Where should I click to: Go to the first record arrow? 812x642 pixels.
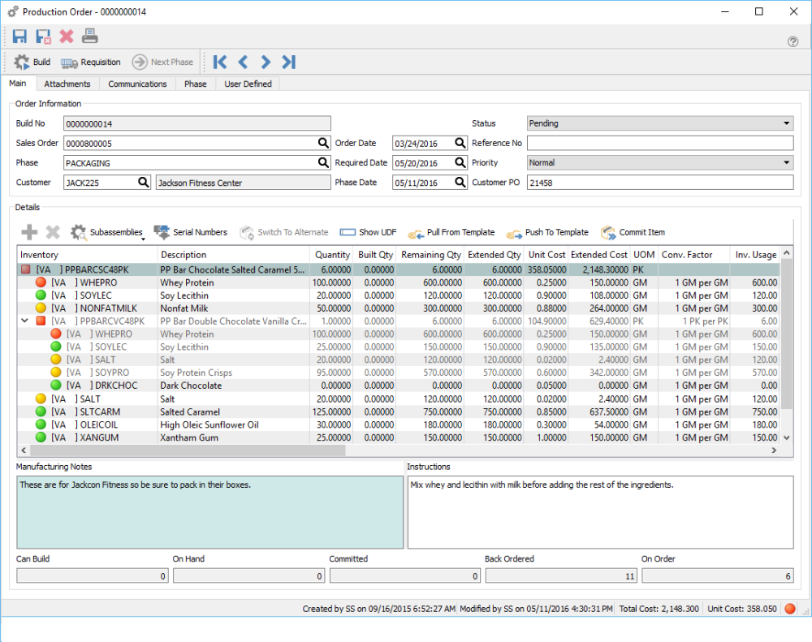219,62
